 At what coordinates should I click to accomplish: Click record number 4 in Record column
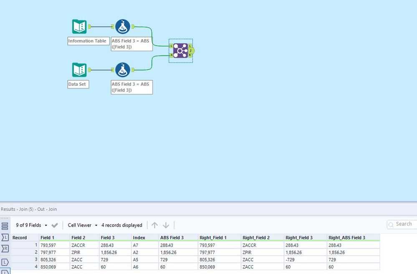coord(25,267)
